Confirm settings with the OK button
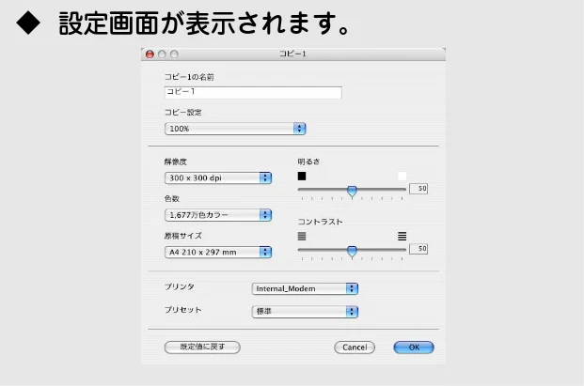This screenshot has height=386, width=584. [414, 347]
